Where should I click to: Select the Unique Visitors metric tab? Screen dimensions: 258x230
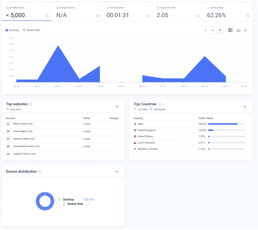77,12
